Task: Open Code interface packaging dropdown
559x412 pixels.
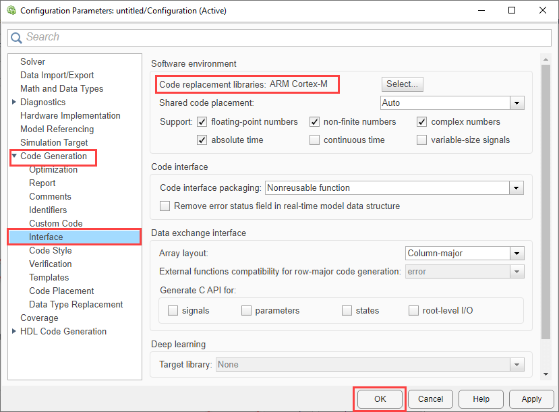Action: (x=517, y=188)
